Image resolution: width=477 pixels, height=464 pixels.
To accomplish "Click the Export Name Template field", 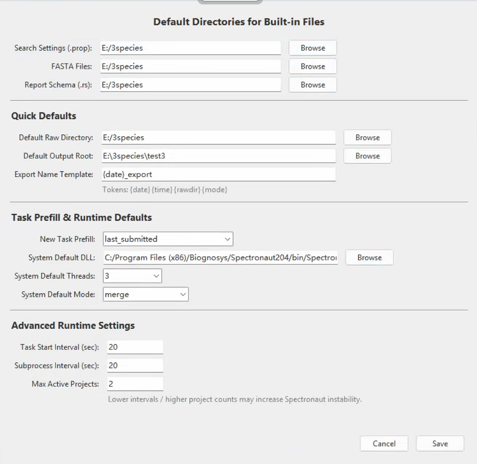I will [219, 175].
